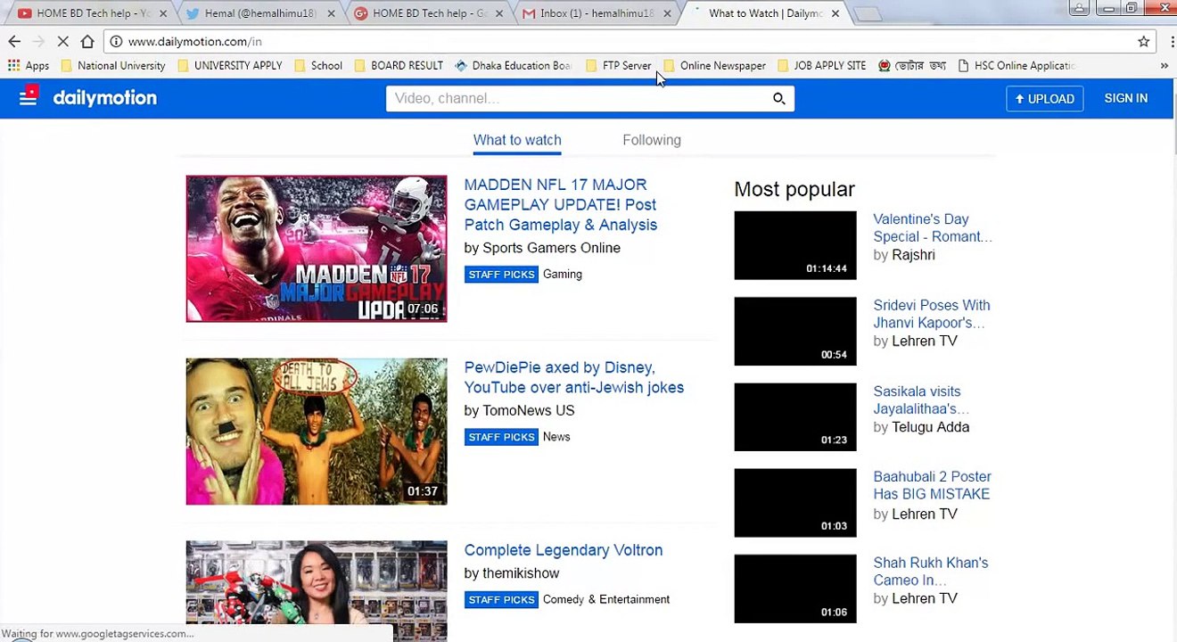Image resolution: width=1177 pixels, height=642 pixels.
Task: Open Shah Rukh Khan's Cameo video thumbnail
Action: [x=795, y=589]
